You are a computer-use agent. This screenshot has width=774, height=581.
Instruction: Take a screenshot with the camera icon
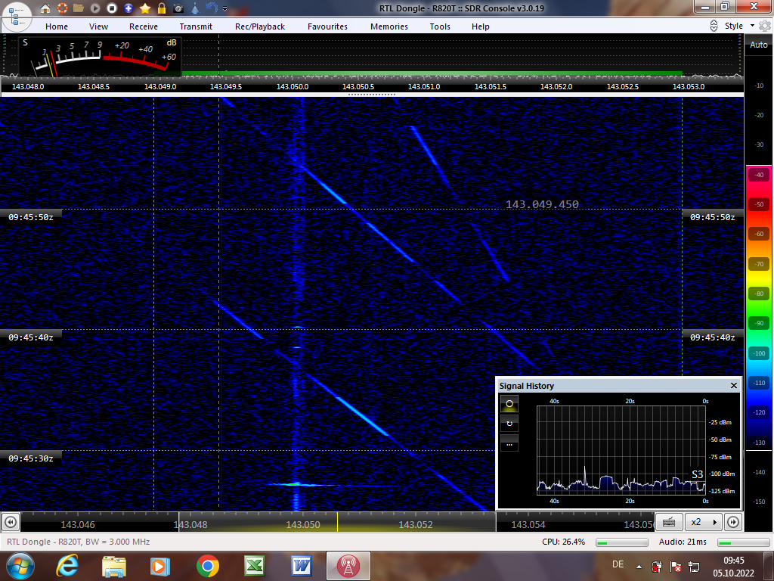click(178, 8)
